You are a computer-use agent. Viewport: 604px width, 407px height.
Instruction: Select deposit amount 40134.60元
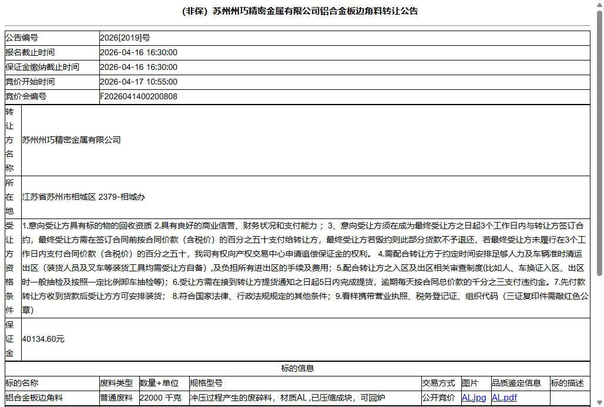tap(43, 339)
